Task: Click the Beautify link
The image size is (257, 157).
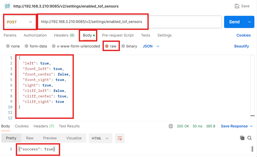Action: click(241, 46)
